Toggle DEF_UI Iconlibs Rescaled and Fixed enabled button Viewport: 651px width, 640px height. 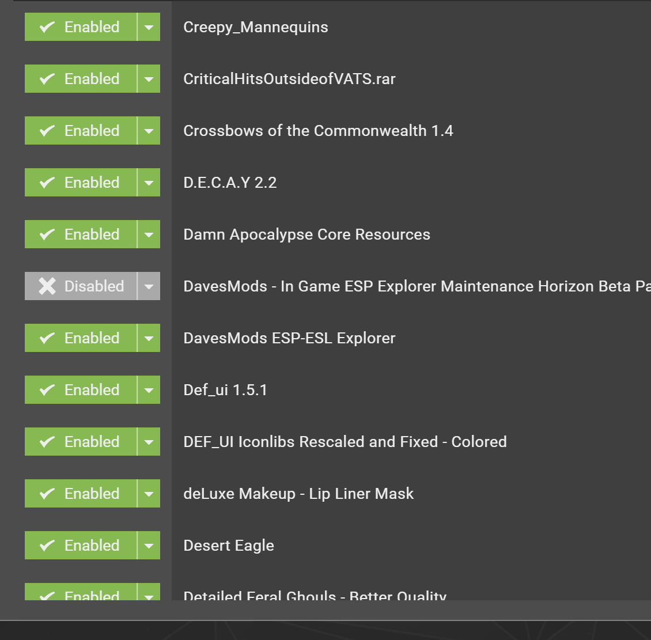pyautogui.click(x=81, y=442)
